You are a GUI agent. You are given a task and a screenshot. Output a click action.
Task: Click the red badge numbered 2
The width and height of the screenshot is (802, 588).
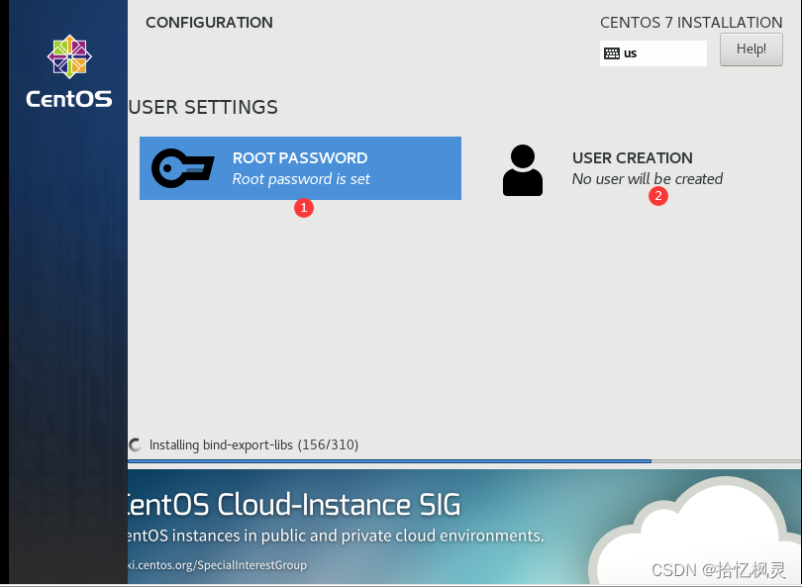658,196
